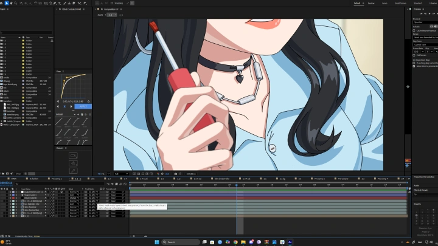Viewport: 438px width, 246px height.
Task: Click NNN breadcrumb in composition viewer
Action: pyautogui.click(x=100, y=15)
